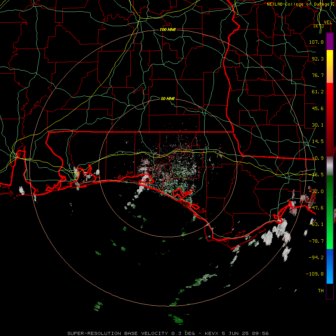Screen dimensions: 336x336
Task: Click the KEVX radar site identifier
Action: pos(212,333)
